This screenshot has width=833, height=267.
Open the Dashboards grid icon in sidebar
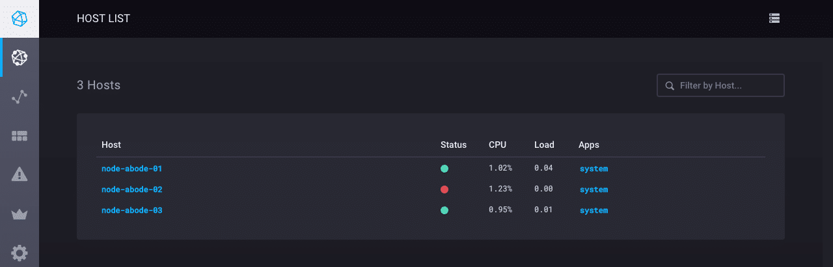[x=20, y=136]
